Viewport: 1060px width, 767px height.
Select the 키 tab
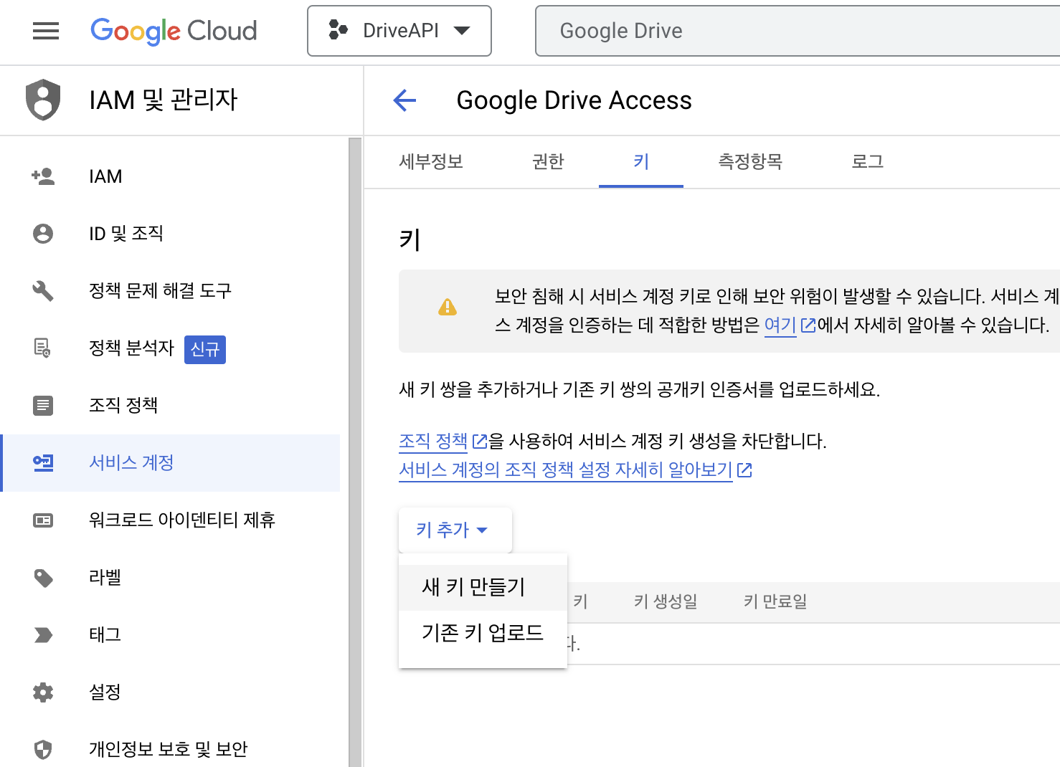tap(641, 162)
